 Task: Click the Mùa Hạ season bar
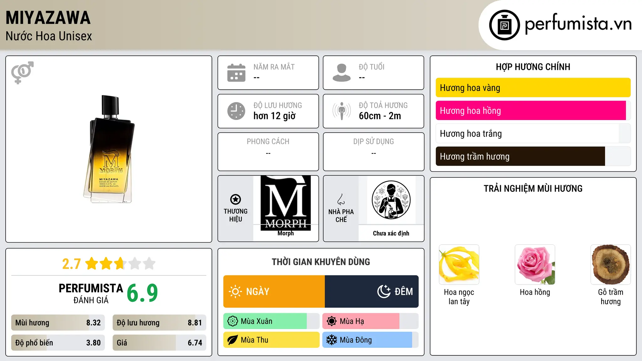371,321
